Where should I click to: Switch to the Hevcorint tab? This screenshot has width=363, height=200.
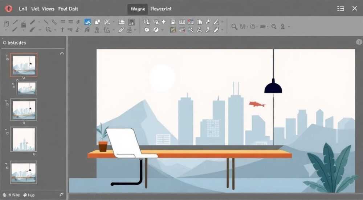161,9
